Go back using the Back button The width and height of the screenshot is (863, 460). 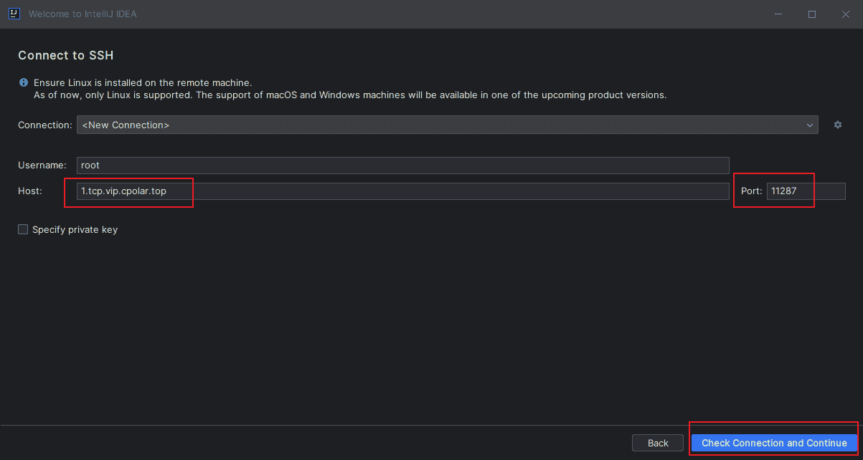click(657, 442)
